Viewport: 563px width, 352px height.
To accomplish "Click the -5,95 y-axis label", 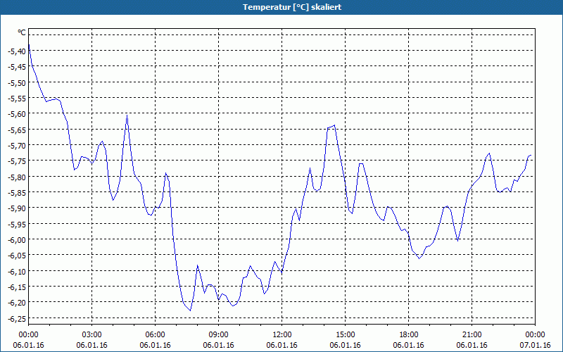I will click(16, 224).
